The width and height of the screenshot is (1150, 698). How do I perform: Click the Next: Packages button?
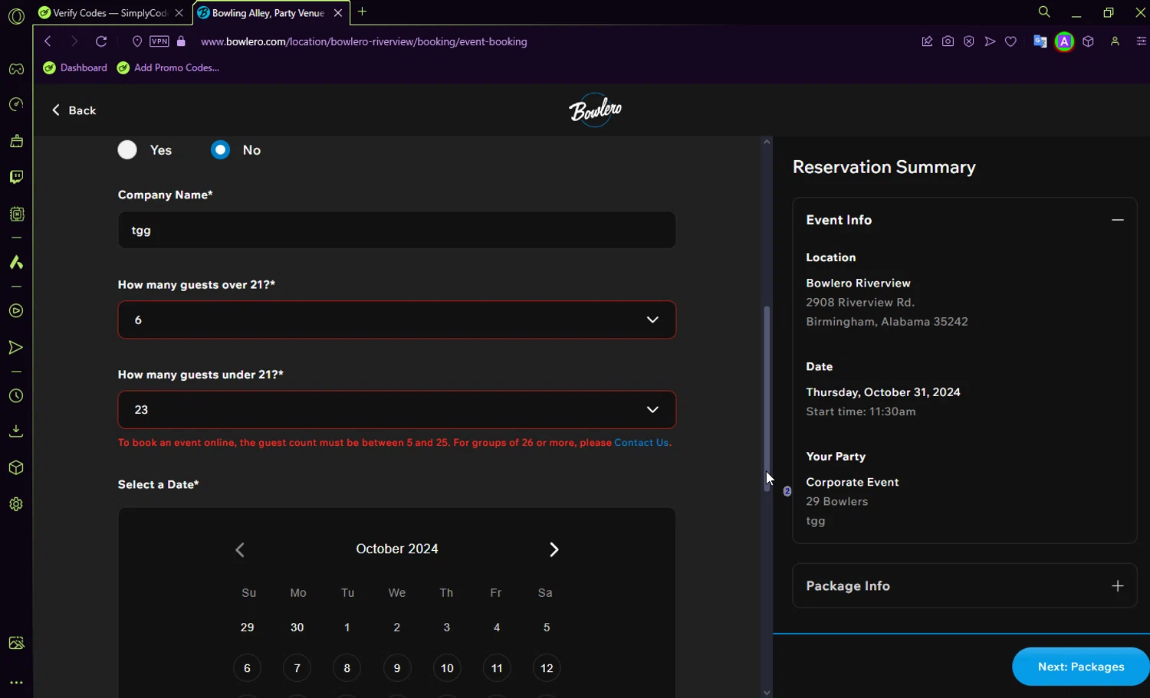pyautogui.click(x=1080, y=667)
